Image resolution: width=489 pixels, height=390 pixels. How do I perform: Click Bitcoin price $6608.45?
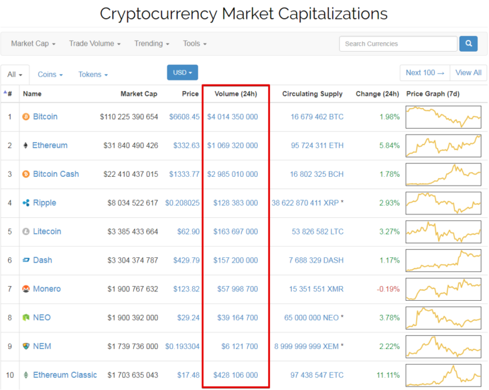click(x=184, y=117)
